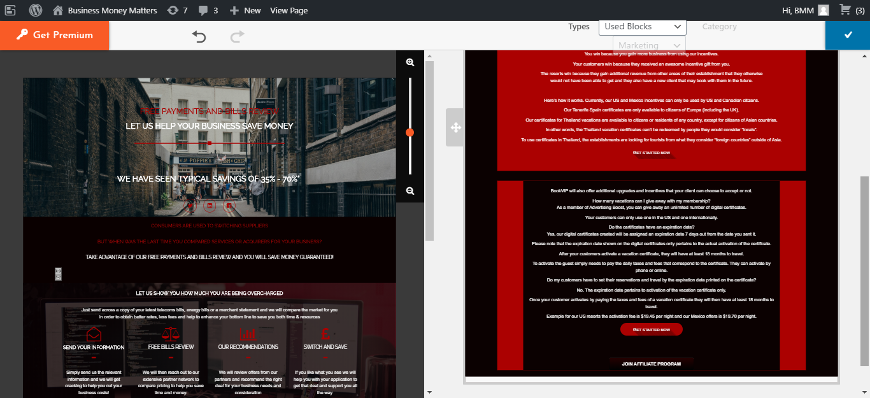Open the Hi, BMM user account menu

point(805,10)
